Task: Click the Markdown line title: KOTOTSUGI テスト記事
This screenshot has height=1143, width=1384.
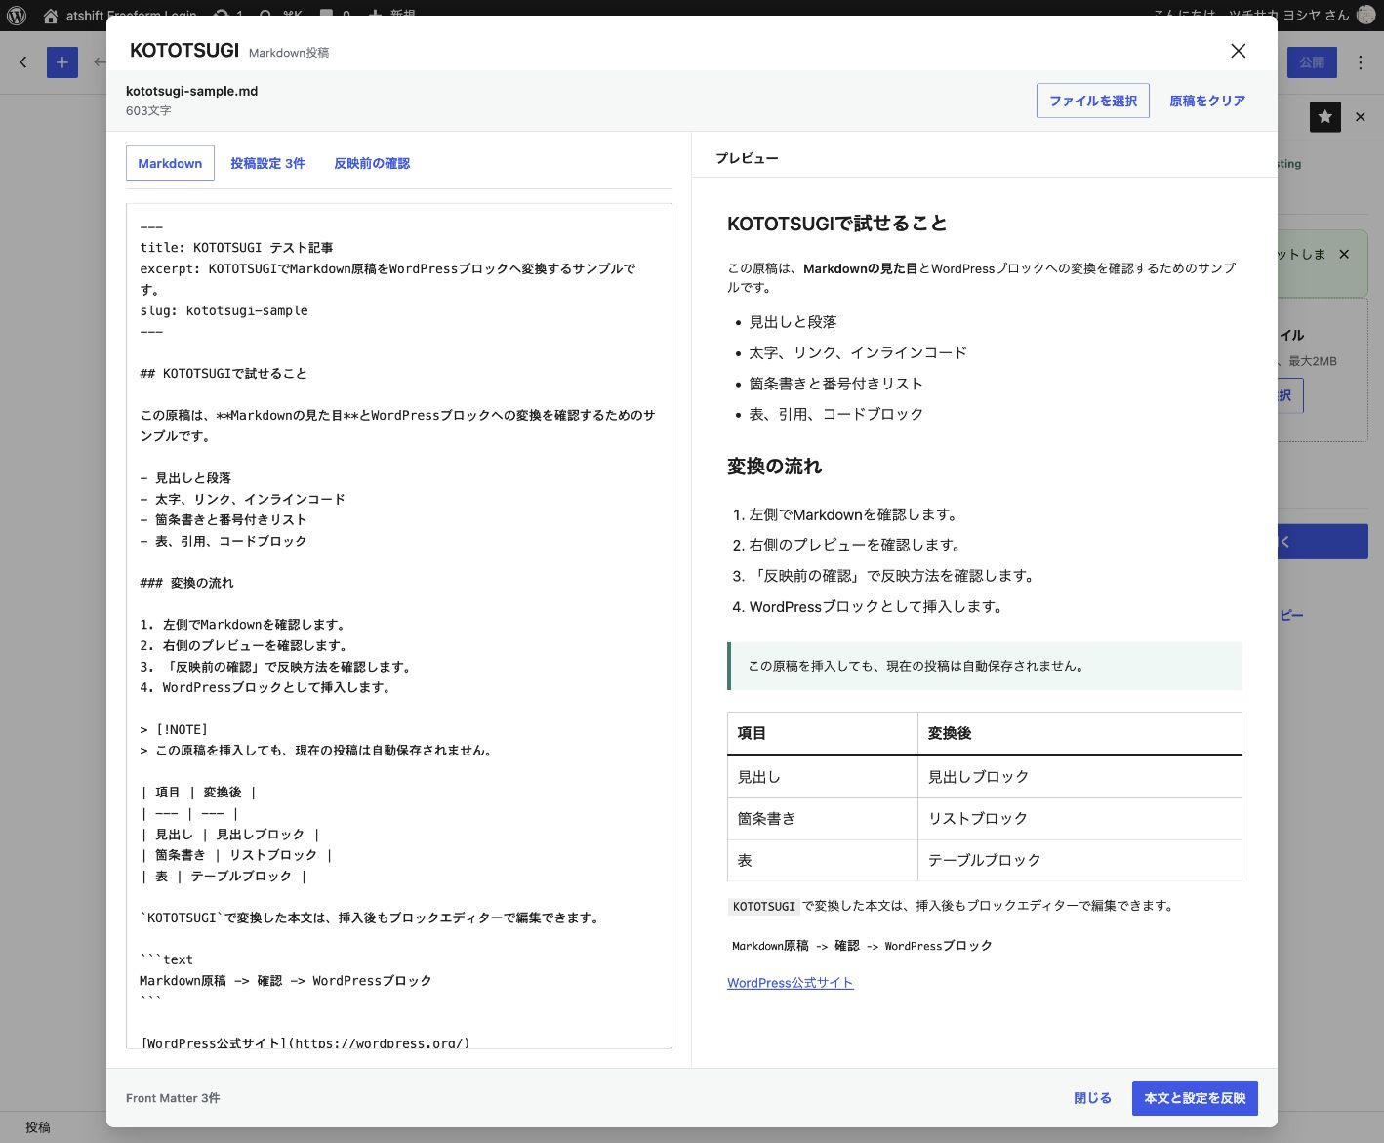Action: (x=236, y=248)
